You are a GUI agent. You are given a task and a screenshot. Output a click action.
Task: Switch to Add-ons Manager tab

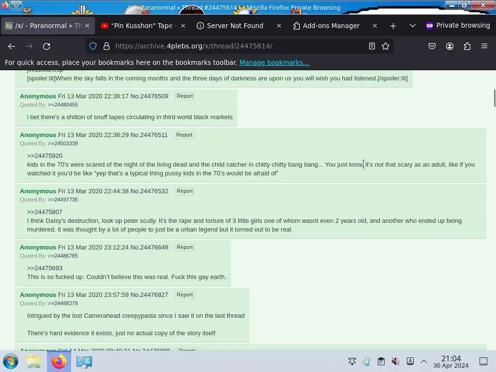335,26
